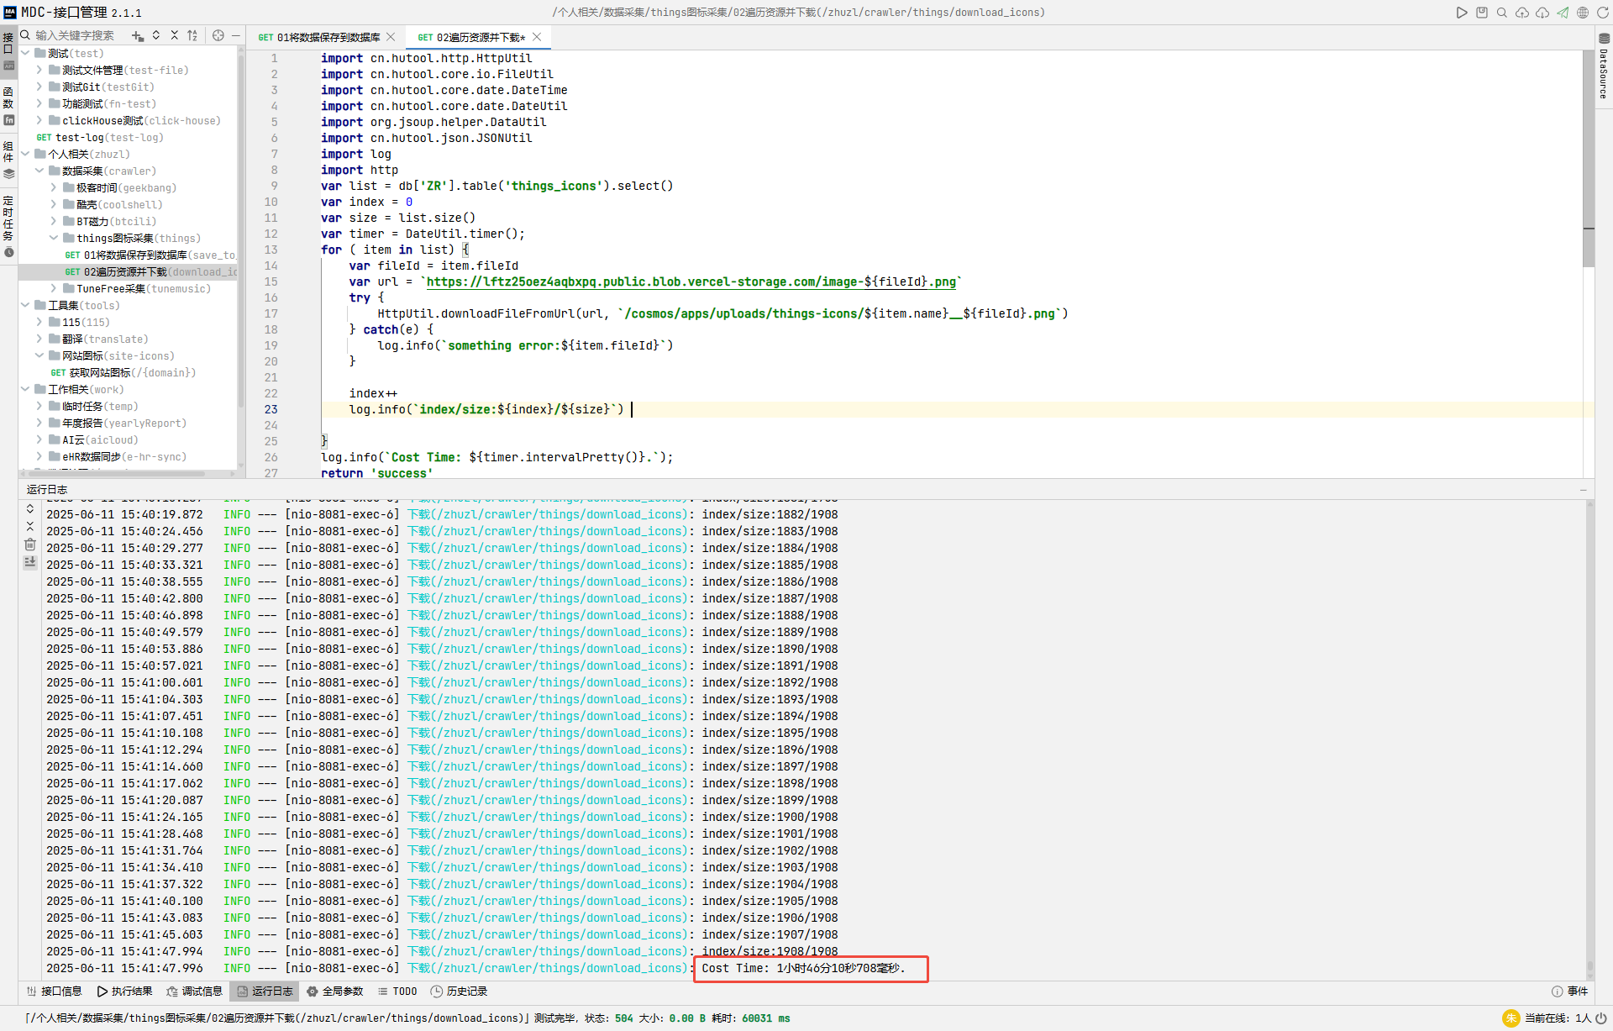Expand the 极客时间(geekbang) folder

[x=54, y=187]
